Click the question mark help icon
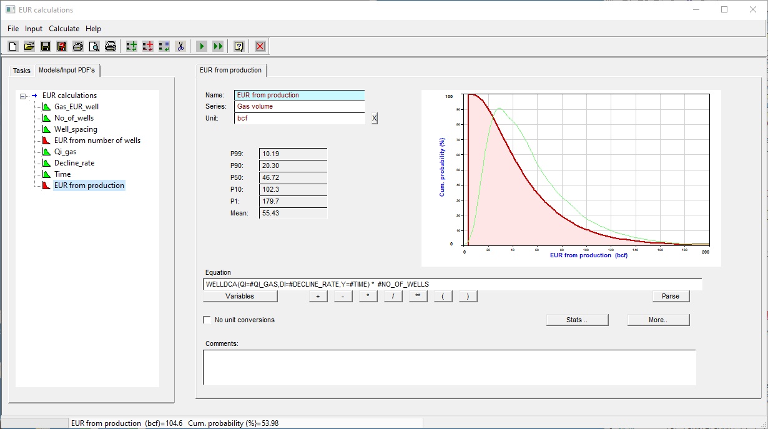The height and width of the screenshot is (429, 768). [239, 46]
